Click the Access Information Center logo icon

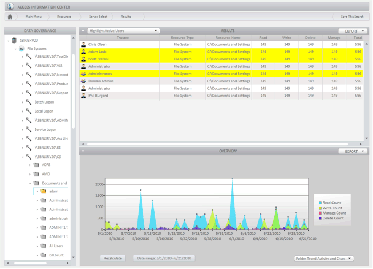11,6
